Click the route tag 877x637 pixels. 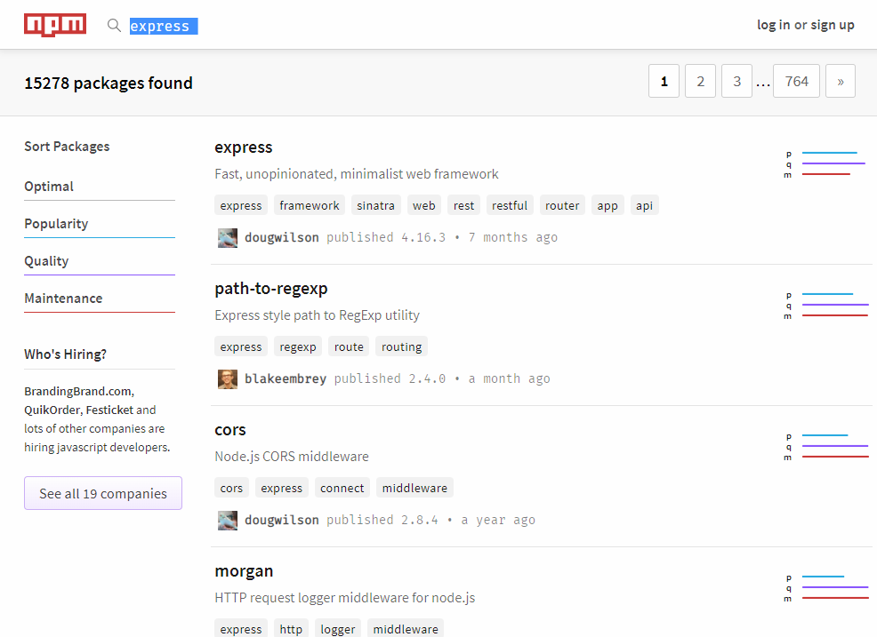pos(349,346)
